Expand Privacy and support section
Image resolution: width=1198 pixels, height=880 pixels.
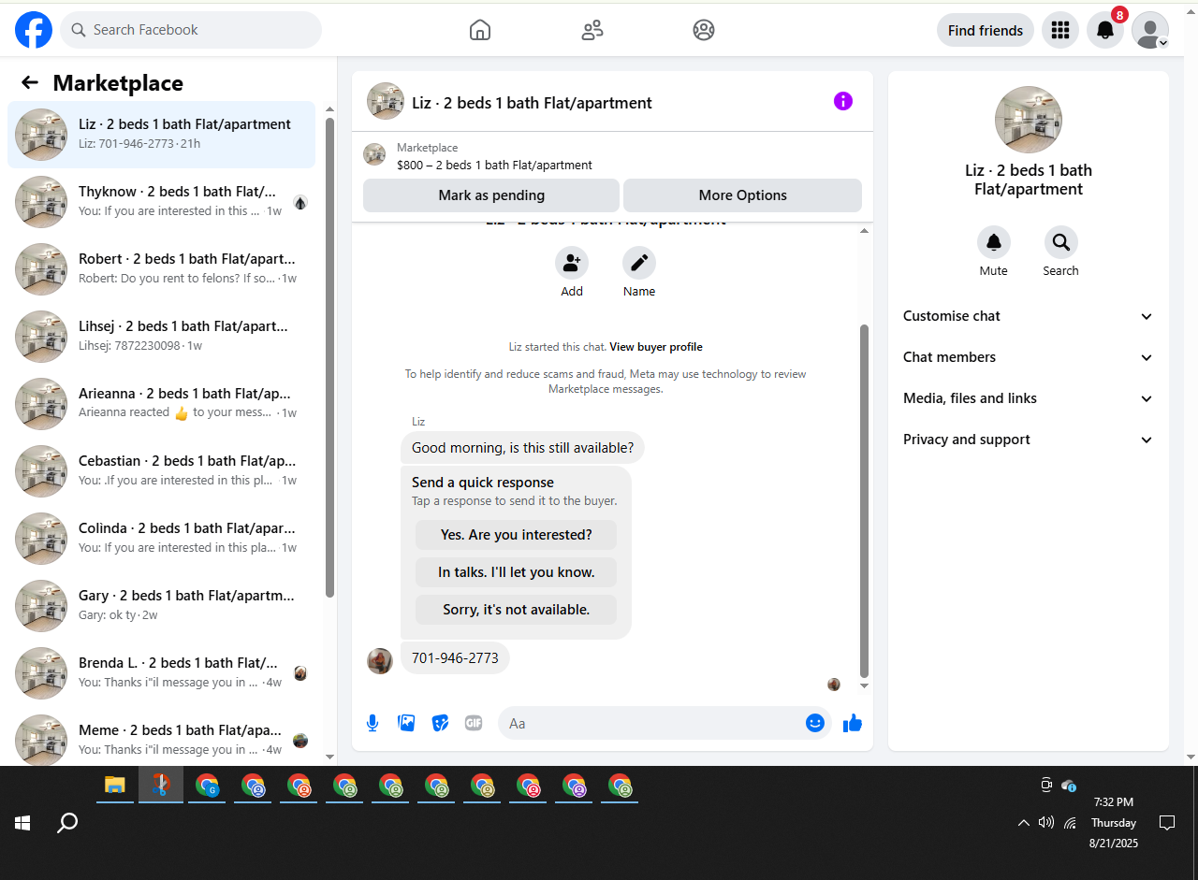point(1029,440)
